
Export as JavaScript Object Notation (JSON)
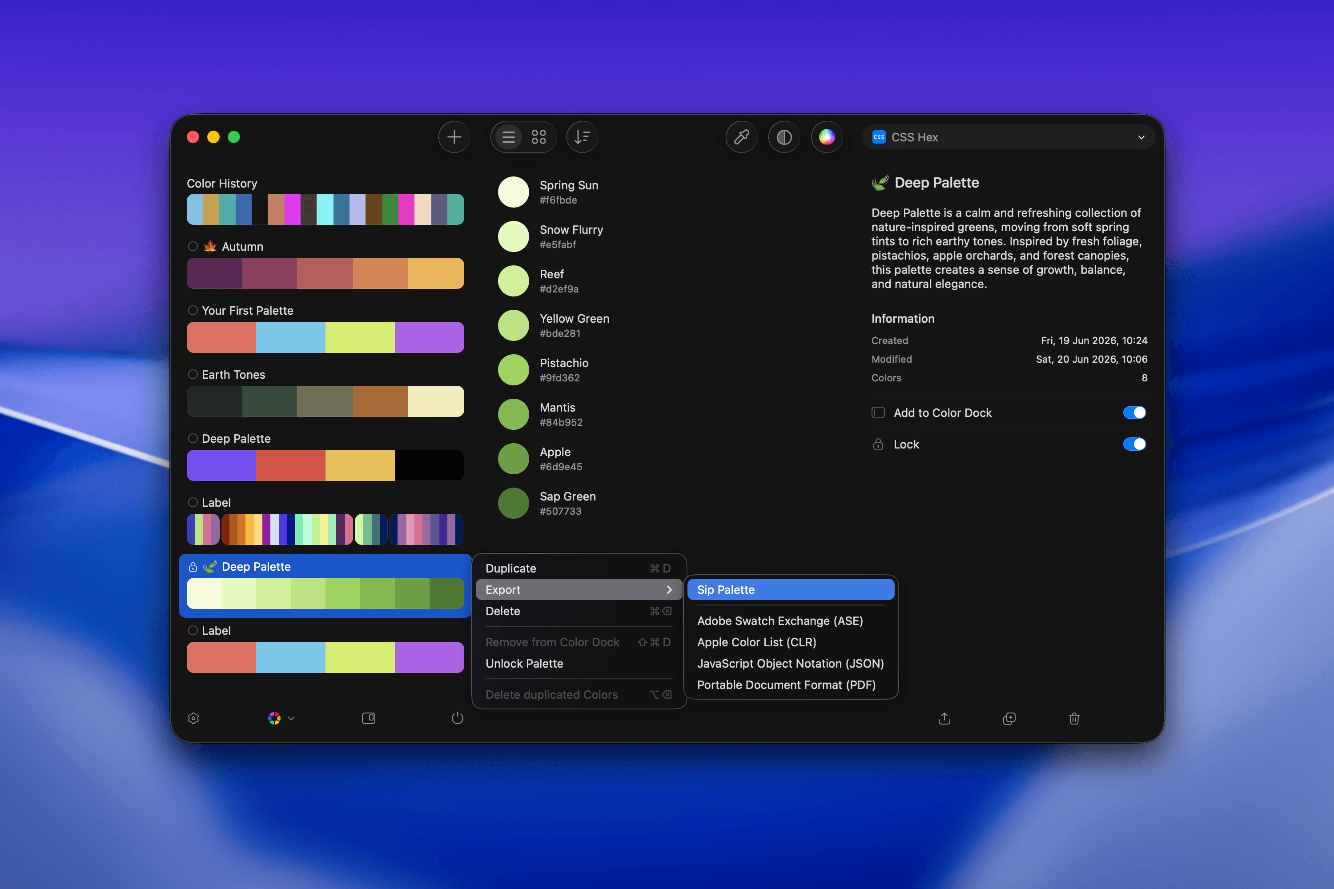[791, 663]
